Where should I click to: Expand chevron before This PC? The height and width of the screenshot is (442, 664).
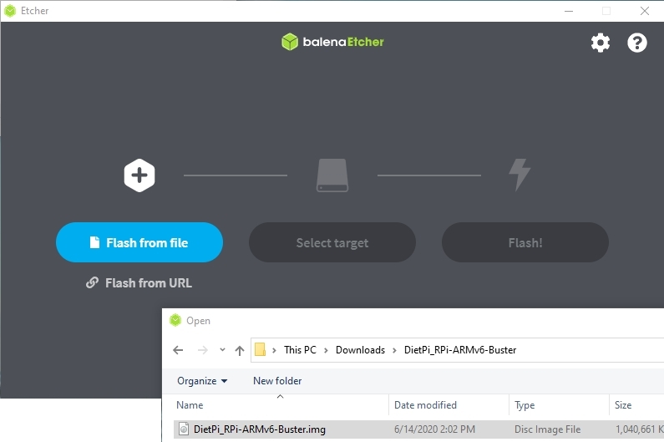click(x=275, y=350)
